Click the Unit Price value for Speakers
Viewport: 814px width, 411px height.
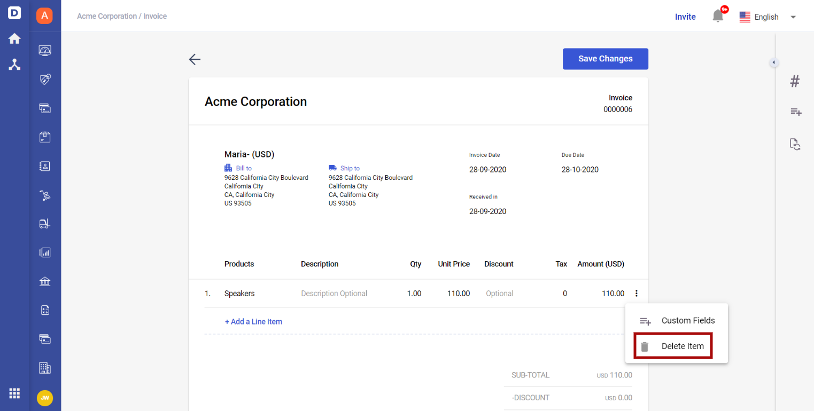point(459,294)
